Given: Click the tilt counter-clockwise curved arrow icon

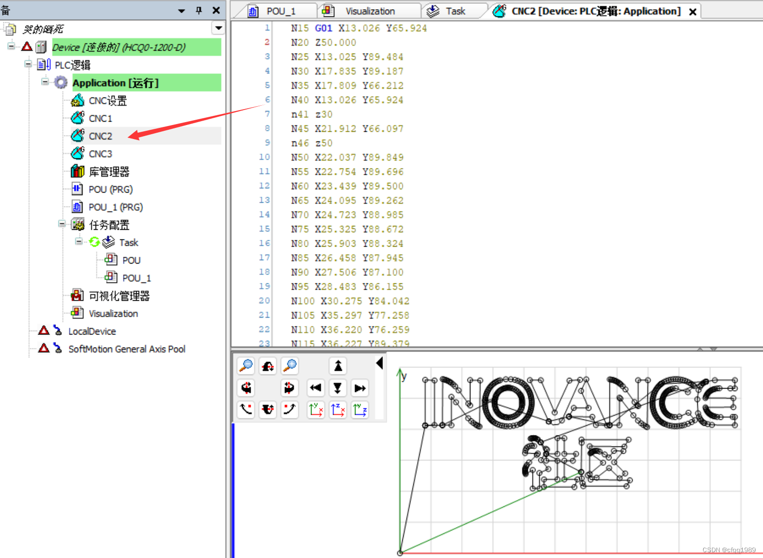Looking at the screenshot, I should click(x=246, y=409).
